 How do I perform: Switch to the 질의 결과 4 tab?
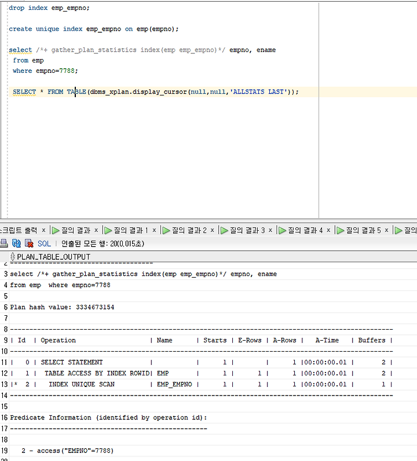point(305,230)
